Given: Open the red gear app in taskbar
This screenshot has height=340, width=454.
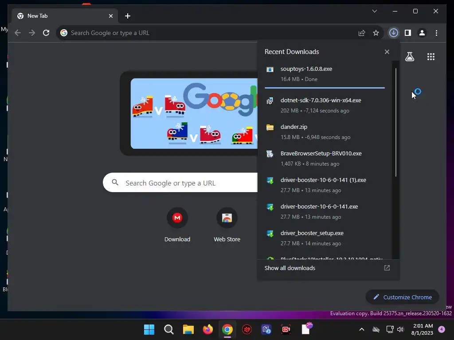Looking at the screenshot, I should [x=247, y=329].
